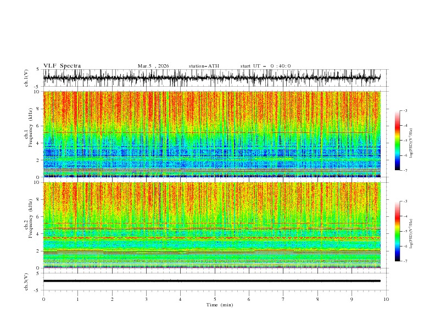This screenshot has height=336, width=435.
Task: Click the "8" tick on the time axis
Action: pyautogui.click(x=317, y=299)
